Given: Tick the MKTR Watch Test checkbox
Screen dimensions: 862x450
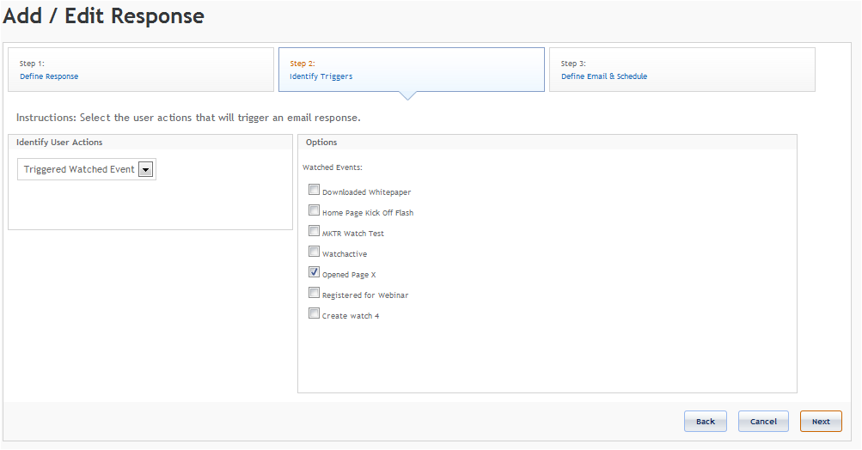Looking at the screenshot, I should [x=314, y=231].
